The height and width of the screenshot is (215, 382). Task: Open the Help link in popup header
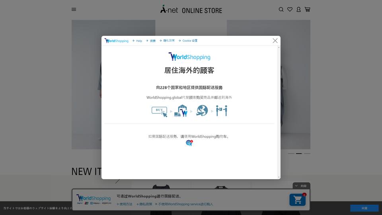coord(137,41)
